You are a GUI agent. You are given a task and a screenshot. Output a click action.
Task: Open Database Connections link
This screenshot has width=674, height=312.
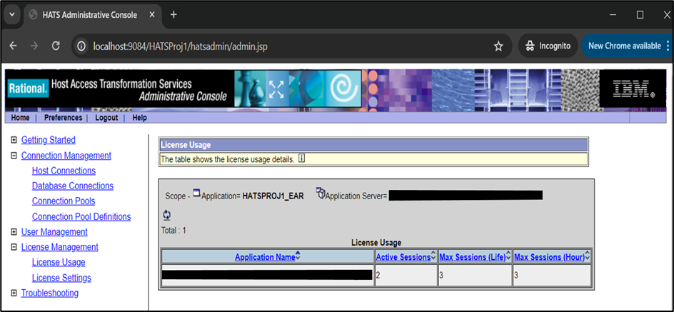click(x=73, y=186)
